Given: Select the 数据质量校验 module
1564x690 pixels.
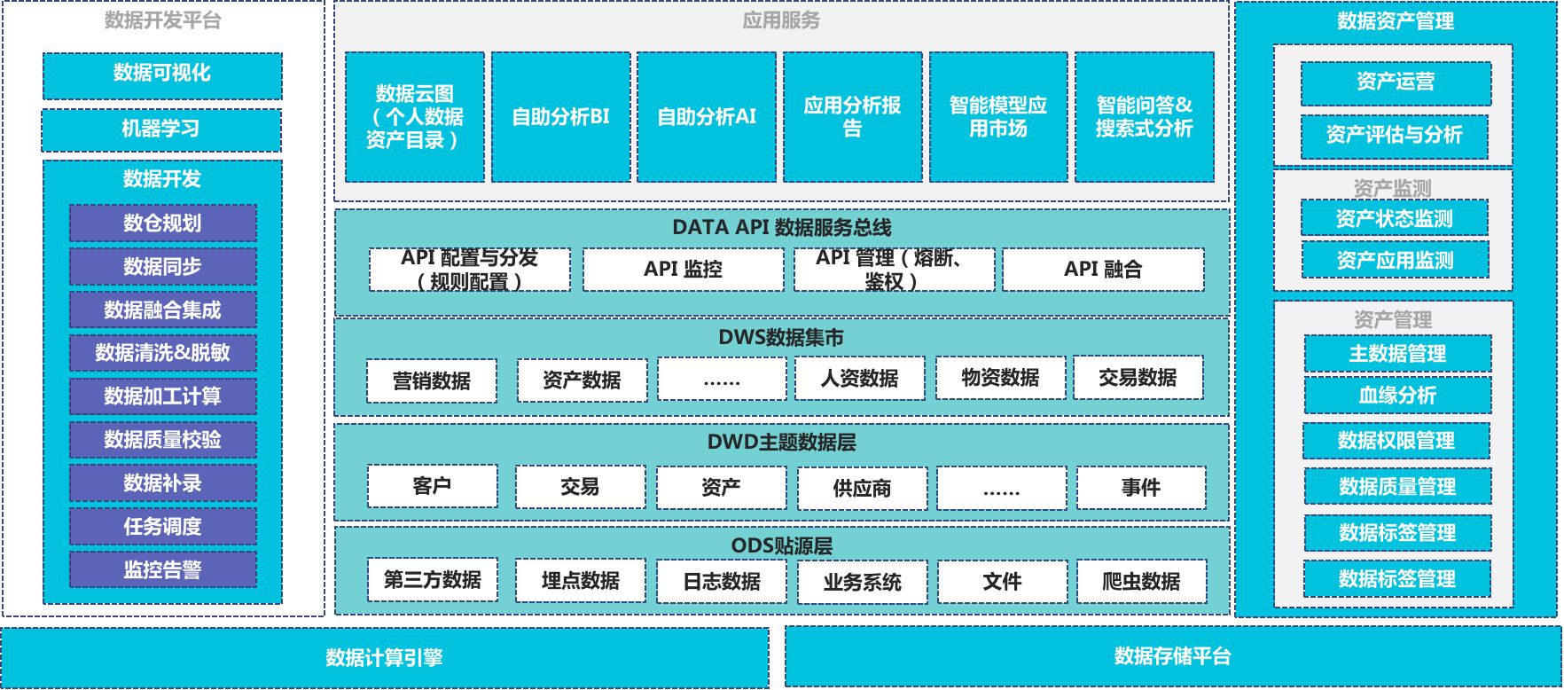Looking at the screenshot, I should tap(163, 440).
